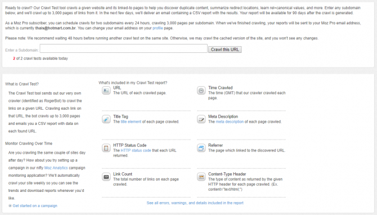Open the profile page link
The width and height of the screenshot is (377, 215).
[x=158, y=28]
